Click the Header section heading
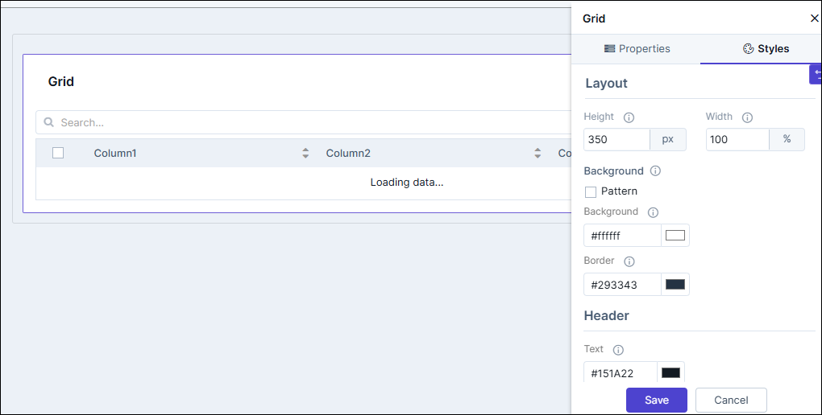Viewport: 822px width, 415px height. [607, 315]
